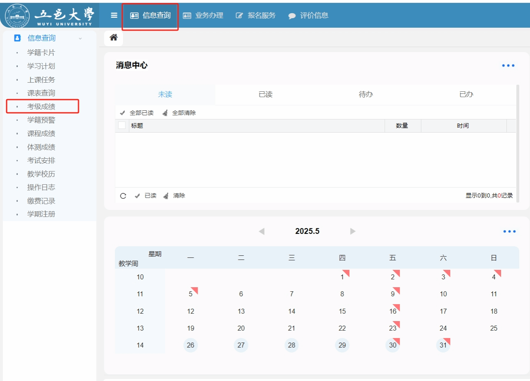Open the 评价信息 top menu

pos(308,15)
